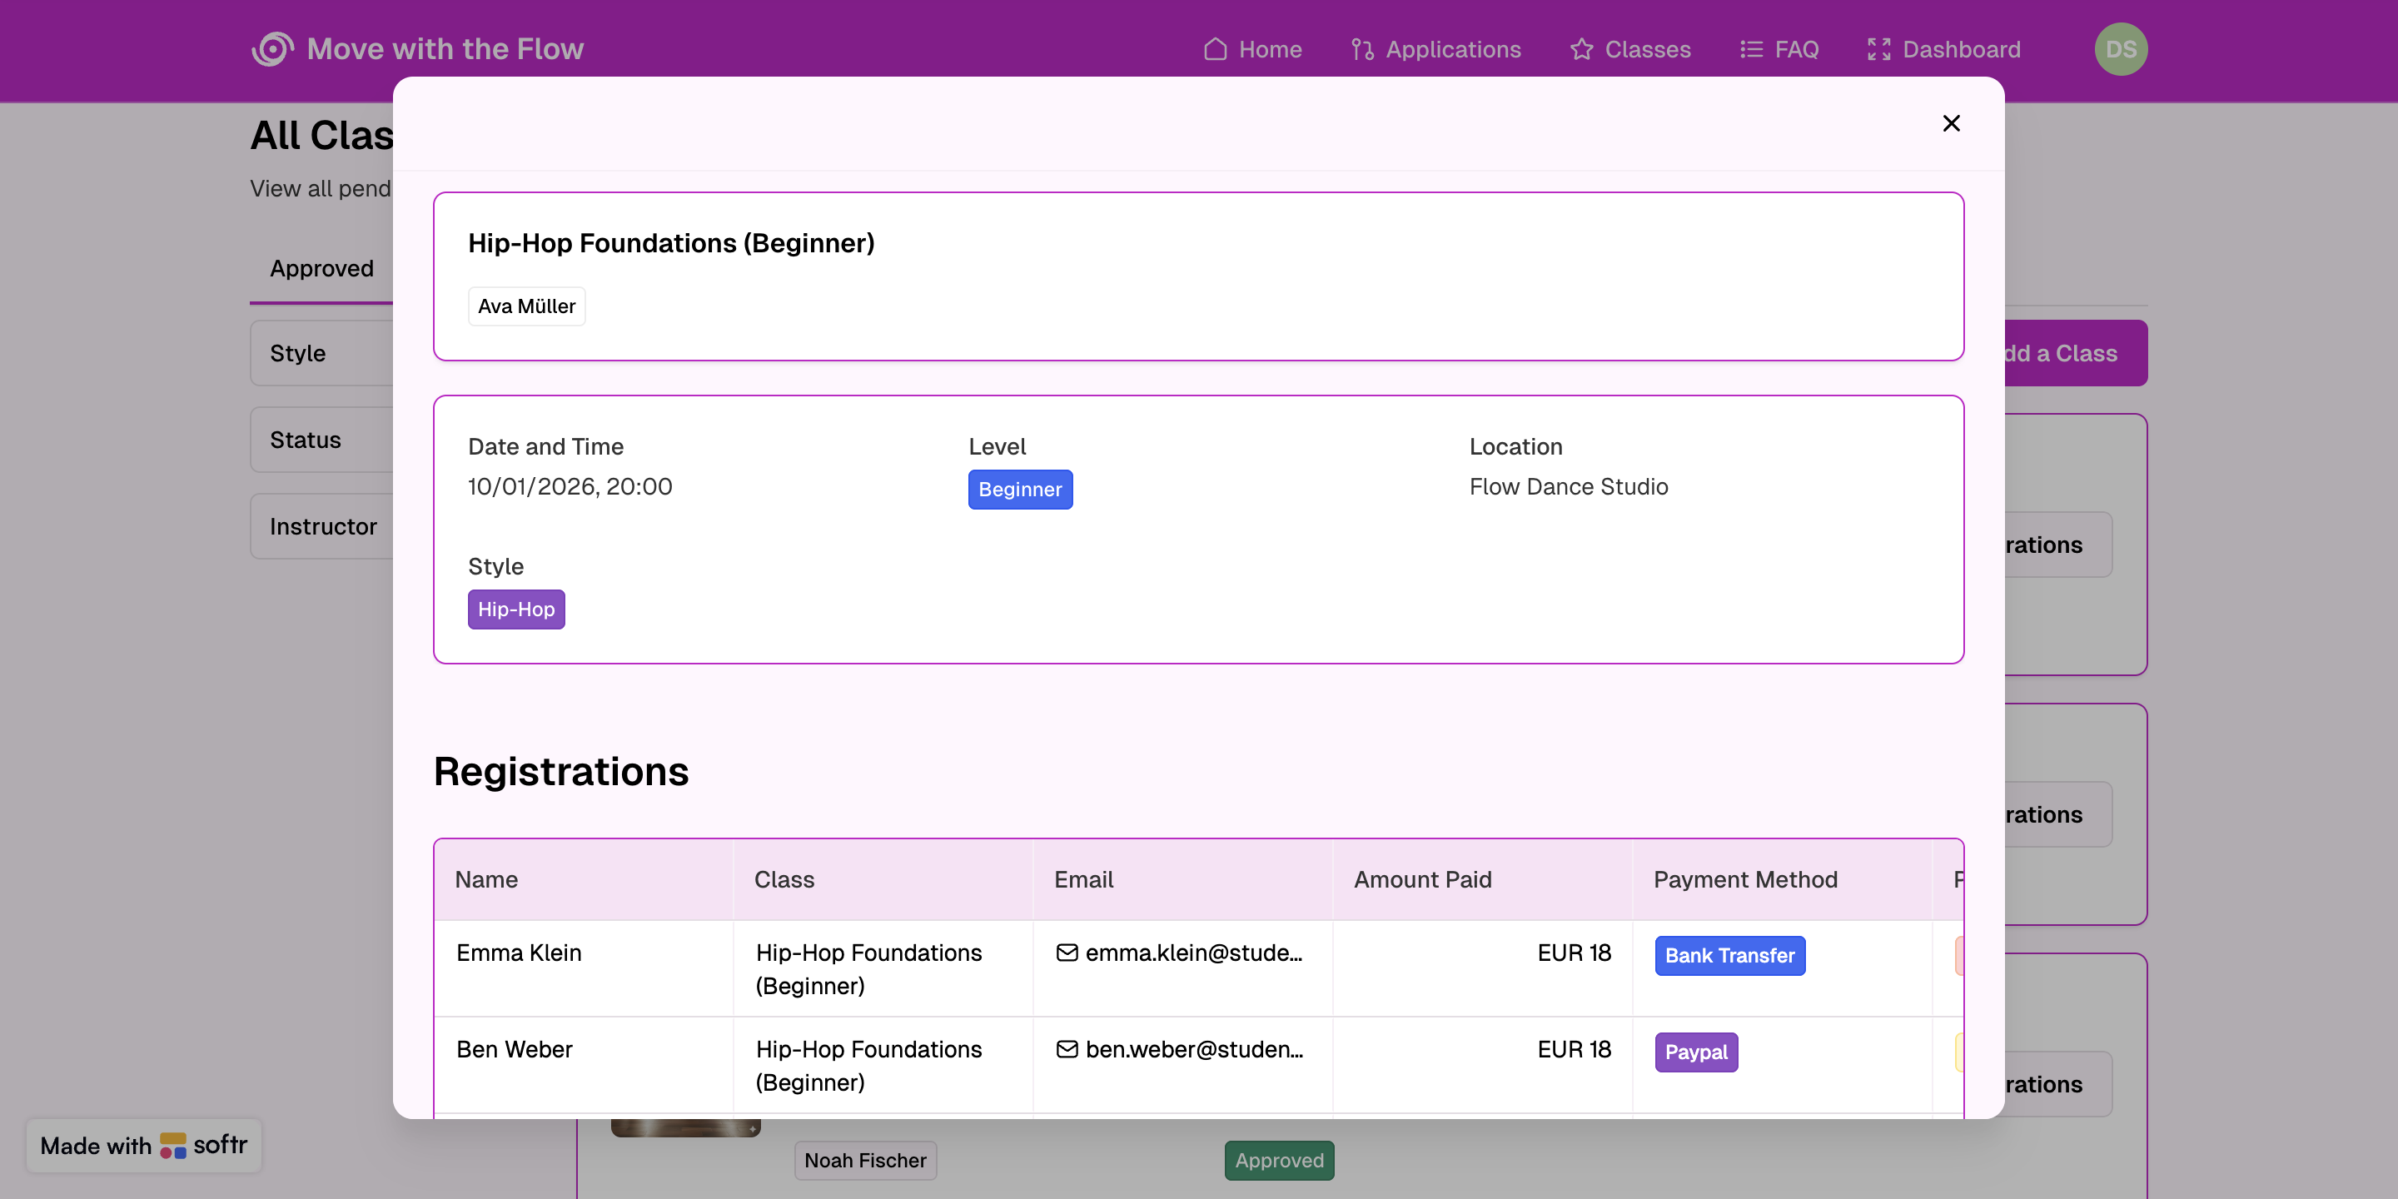This screenshot has height=1199, width=2398.
Task: Click the Bank Transfer payment tag
Action: point(1729,956)
